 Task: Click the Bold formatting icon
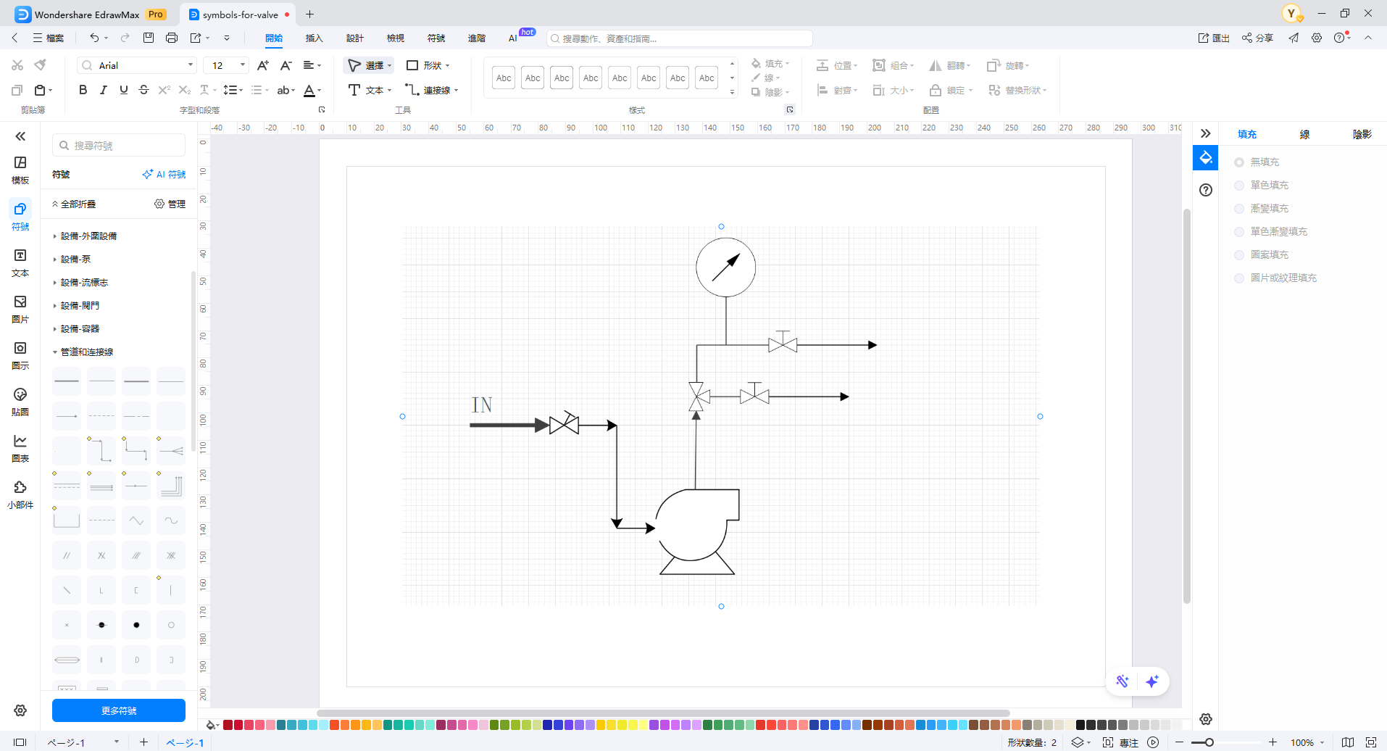[83, 90]
